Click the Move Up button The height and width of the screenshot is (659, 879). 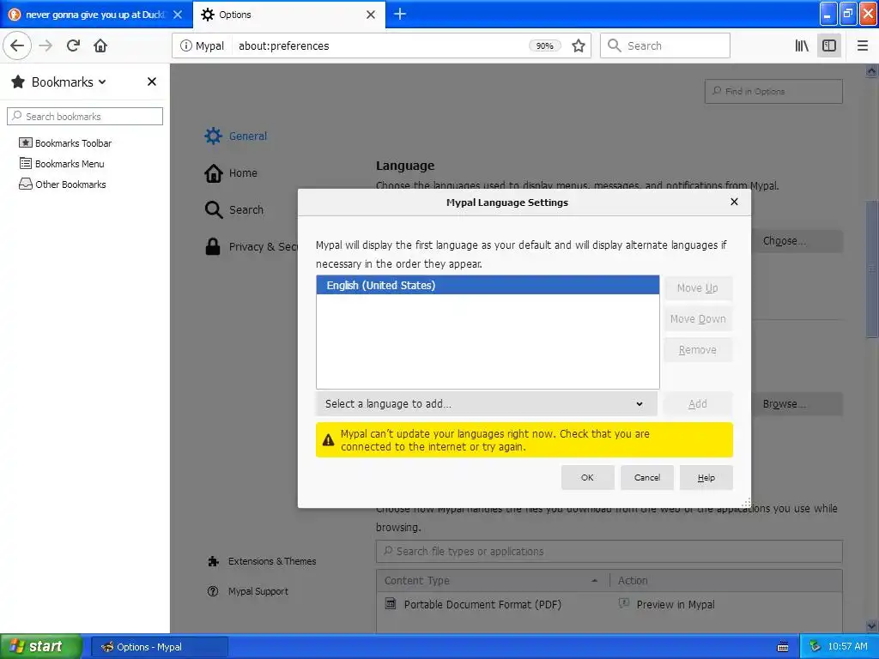click(x=698, y=288)
